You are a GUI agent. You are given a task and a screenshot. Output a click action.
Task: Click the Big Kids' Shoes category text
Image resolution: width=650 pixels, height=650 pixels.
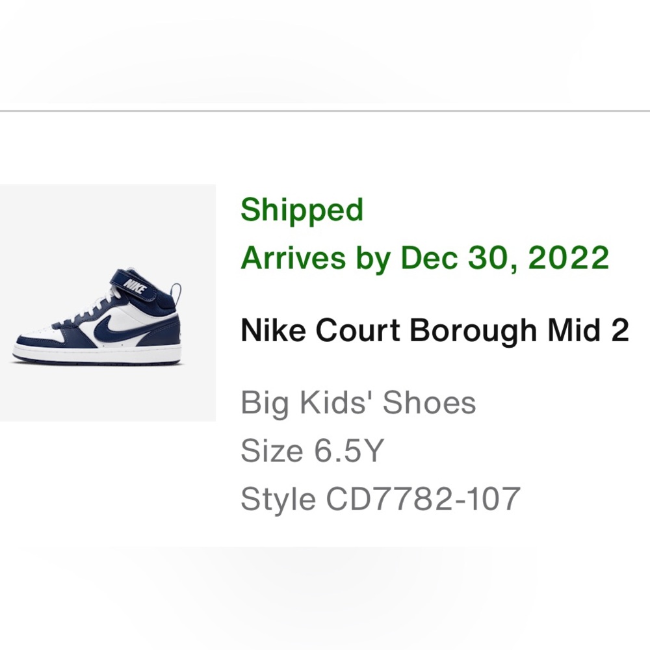pyautogui.click(x=358, y=402)
